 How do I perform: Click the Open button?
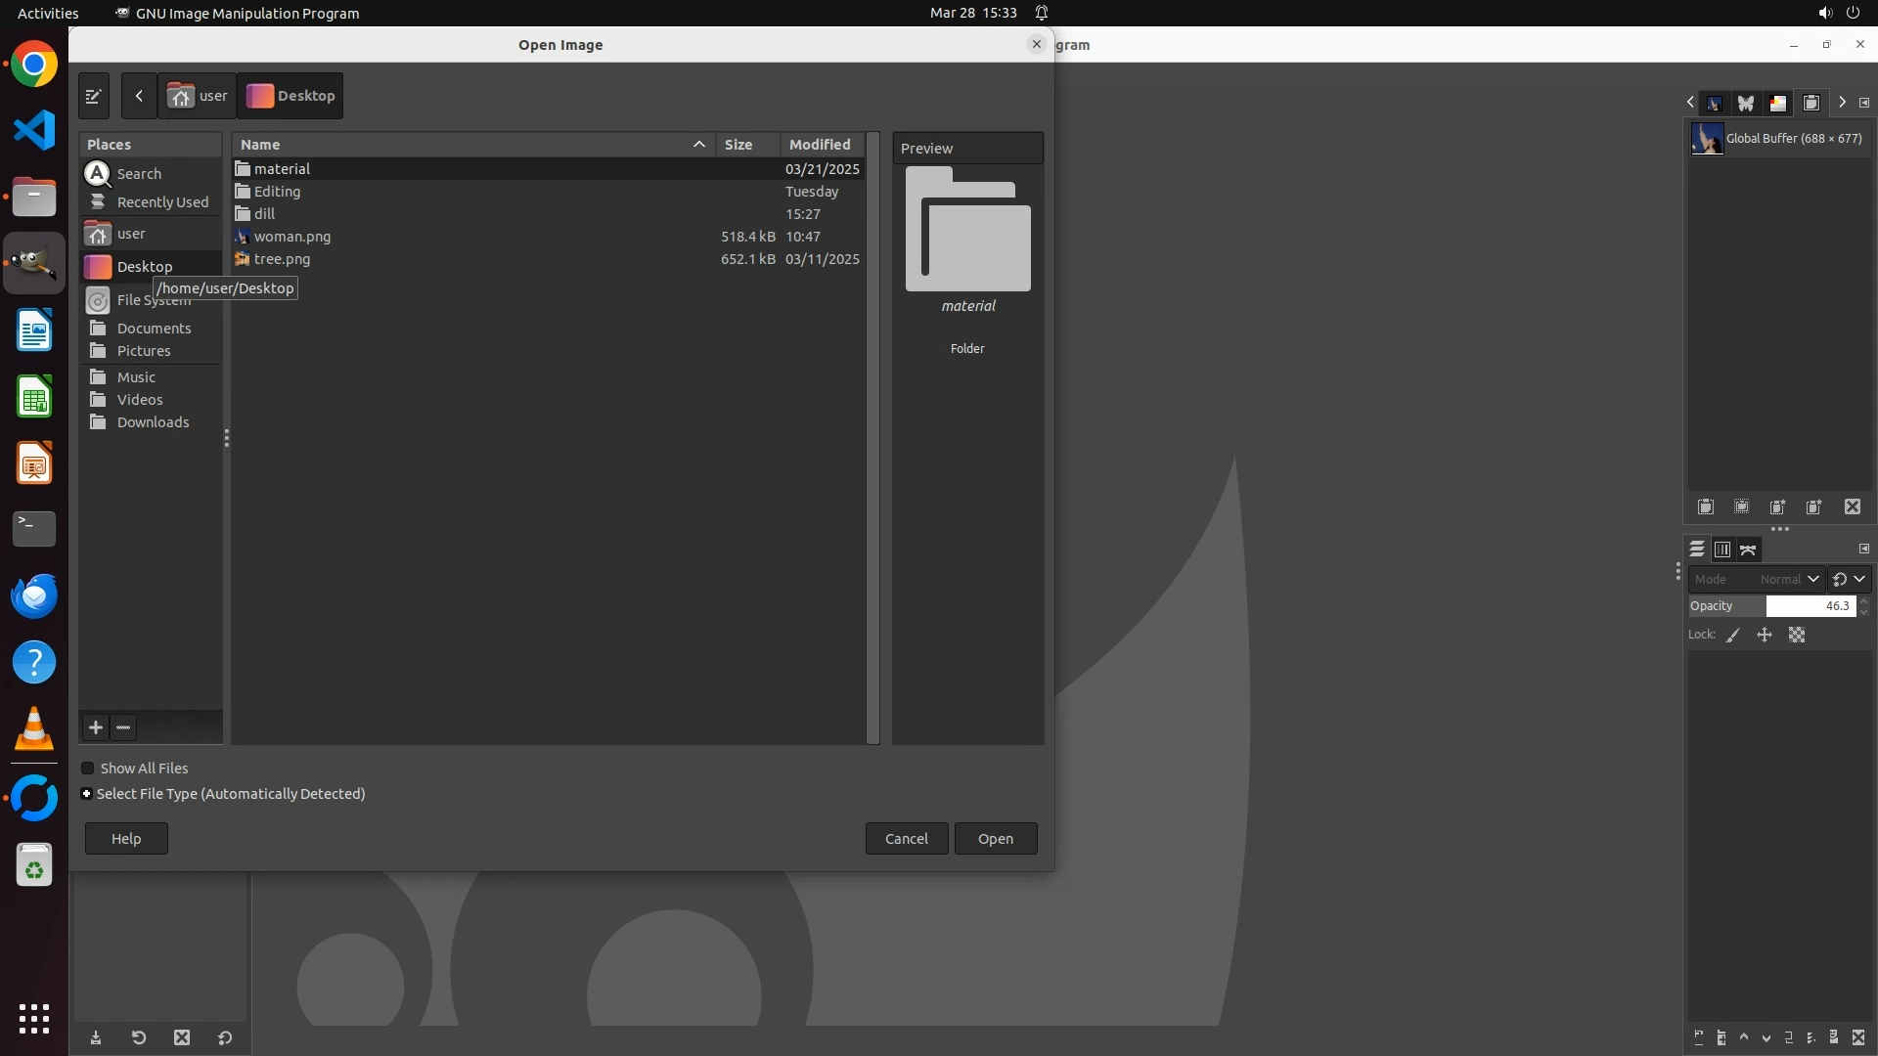[x=995, y=839]
